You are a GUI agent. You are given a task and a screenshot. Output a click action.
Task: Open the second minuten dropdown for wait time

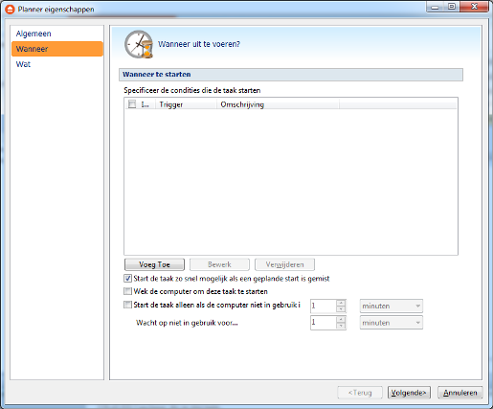392,323
